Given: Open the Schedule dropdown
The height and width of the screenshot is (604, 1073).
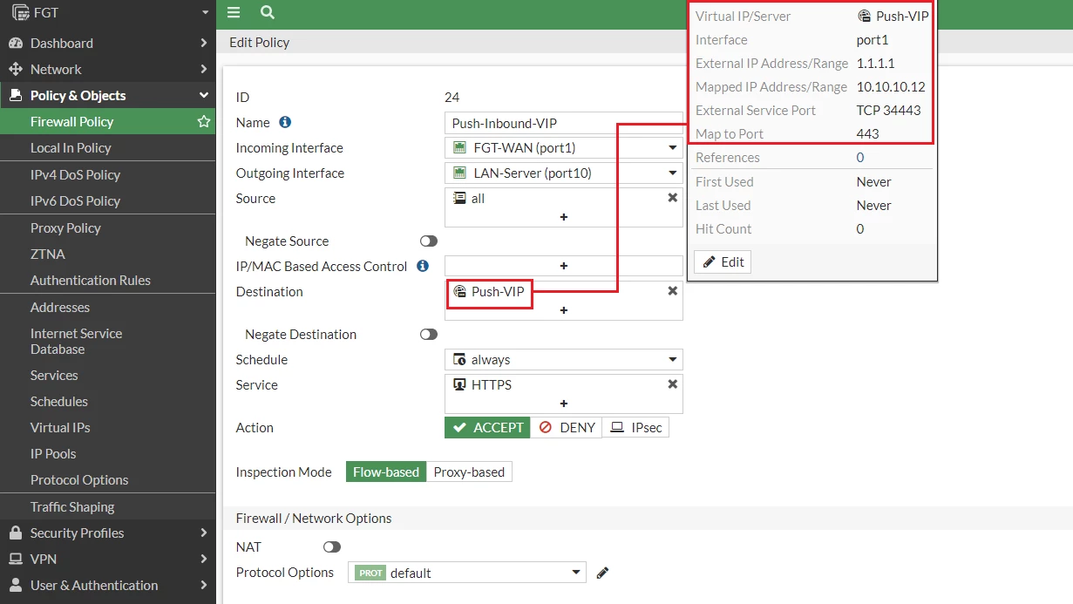Looking at the screenshot, I should point(564,360).
